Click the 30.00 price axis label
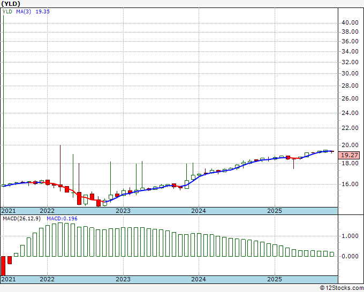The height and width of the screenshot is (292, 364). (350, 73)
